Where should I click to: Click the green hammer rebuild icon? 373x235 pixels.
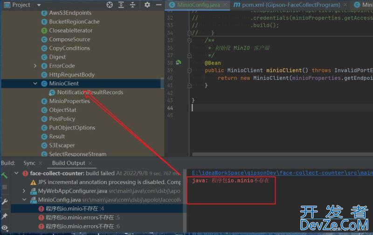point(5,175)
